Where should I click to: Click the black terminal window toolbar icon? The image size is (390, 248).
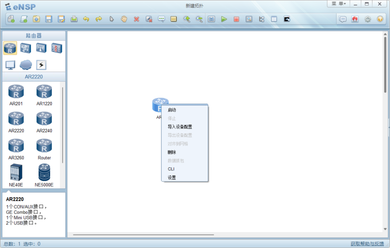pyautogui.click(x=287, y=19)
